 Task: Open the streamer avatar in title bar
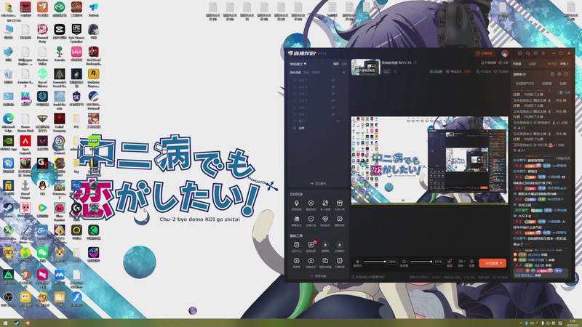coord(505,53)
